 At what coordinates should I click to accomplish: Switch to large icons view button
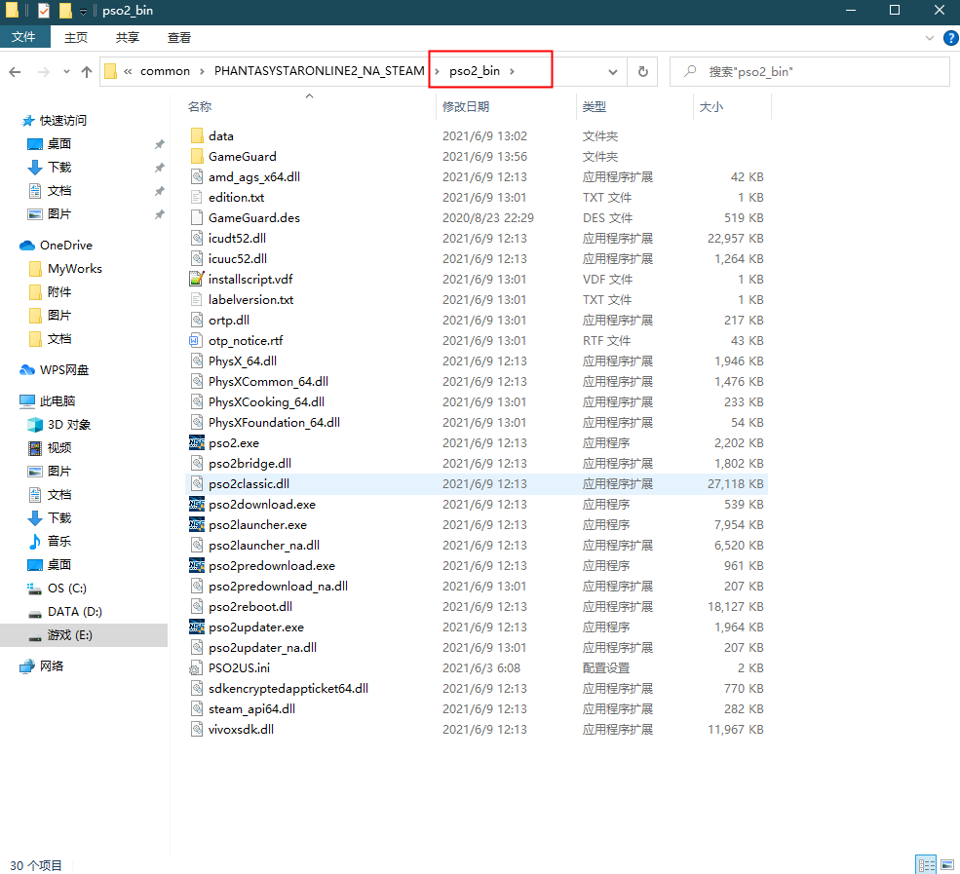pos(947,865)
